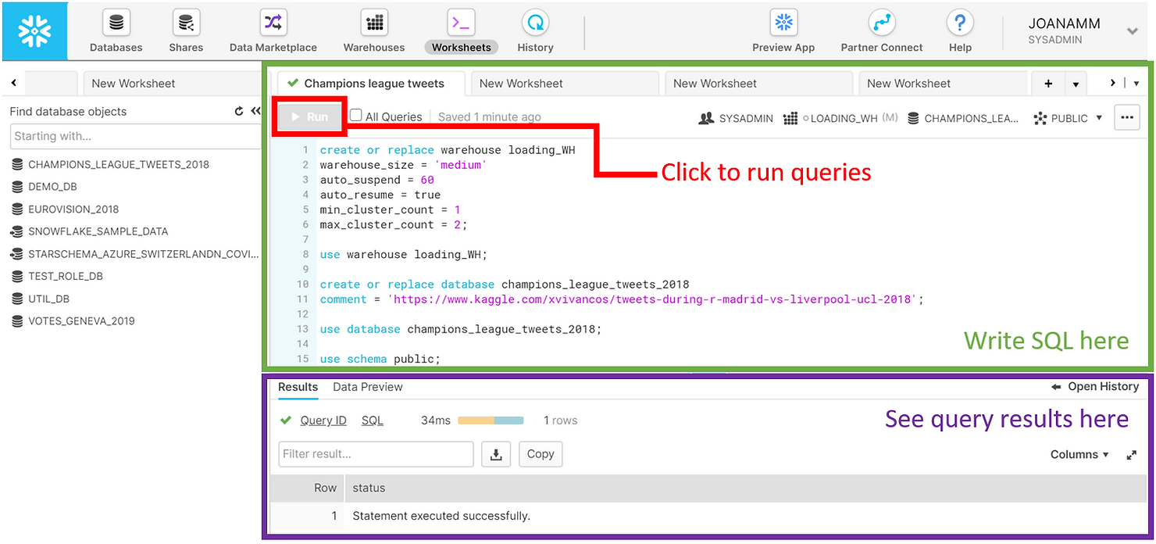Image resolution: width=1156 pixels, height=544 pixels.
Task: Change the CHAMPIONS_LEA... database context
Action: [x=964, y=118]
